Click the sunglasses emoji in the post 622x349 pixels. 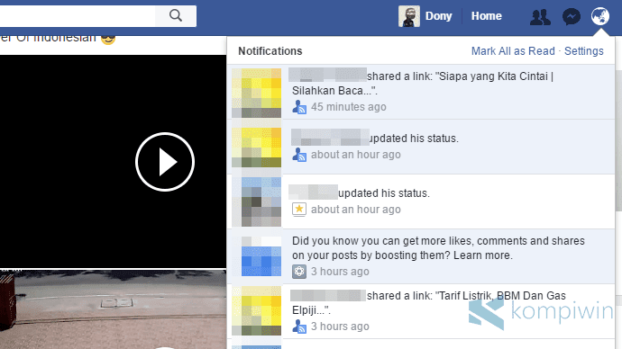point(108,40)
